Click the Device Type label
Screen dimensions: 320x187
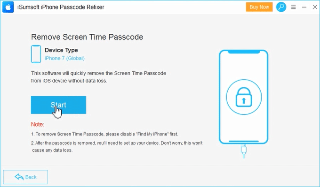(x=61, y=50)
